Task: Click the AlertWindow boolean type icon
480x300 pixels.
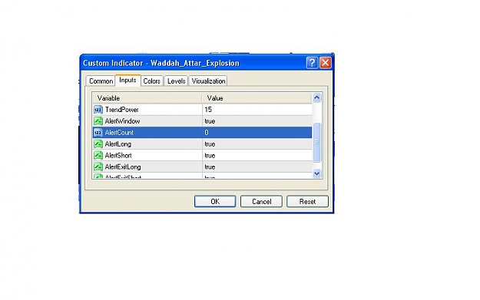Action: (98, 121)
